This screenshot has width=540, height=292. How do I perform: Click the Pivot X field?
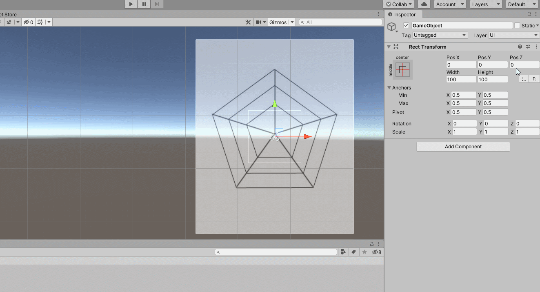coord(464,112)
